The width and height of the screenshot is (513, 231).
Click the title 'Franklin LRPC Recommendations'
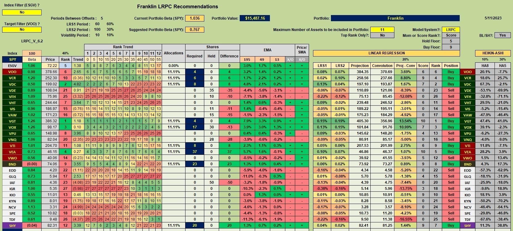tap(177, 6)
